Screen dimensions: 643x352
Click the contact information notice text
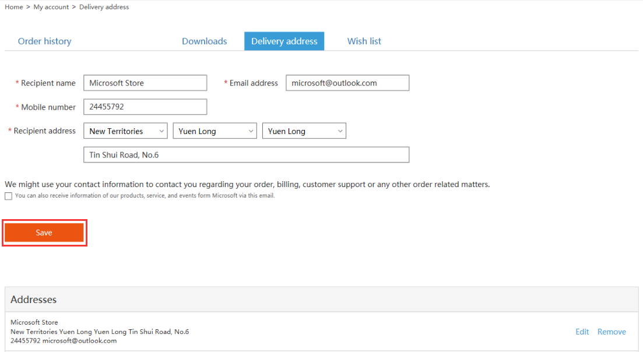pyautogui.click(x=247, y=184)
